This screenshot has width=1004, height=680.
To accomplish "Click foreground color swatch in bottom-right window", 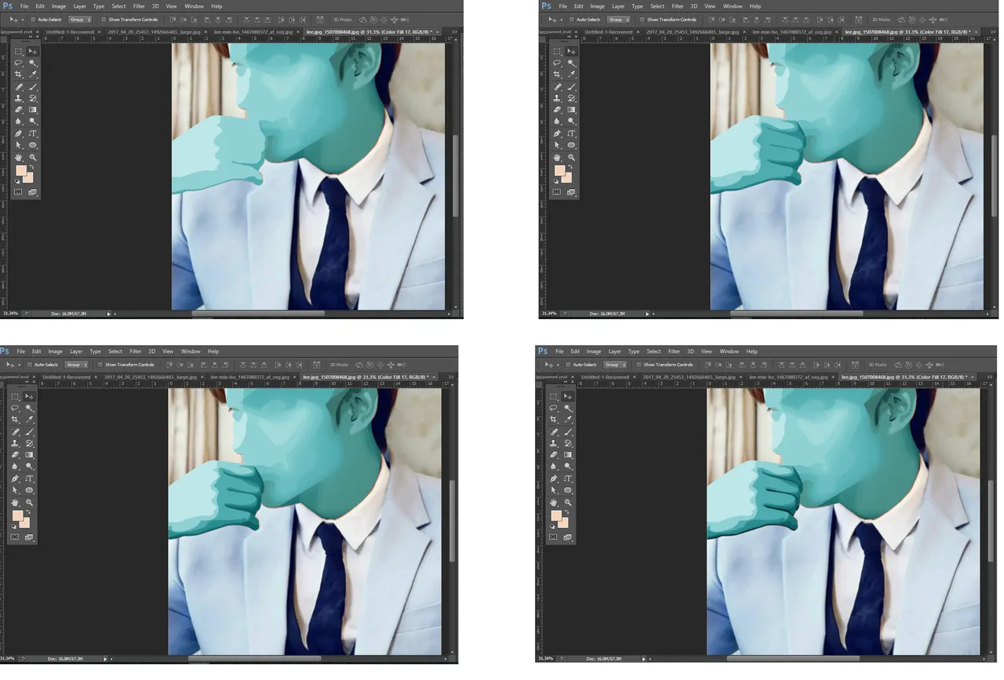I will 557,515.
